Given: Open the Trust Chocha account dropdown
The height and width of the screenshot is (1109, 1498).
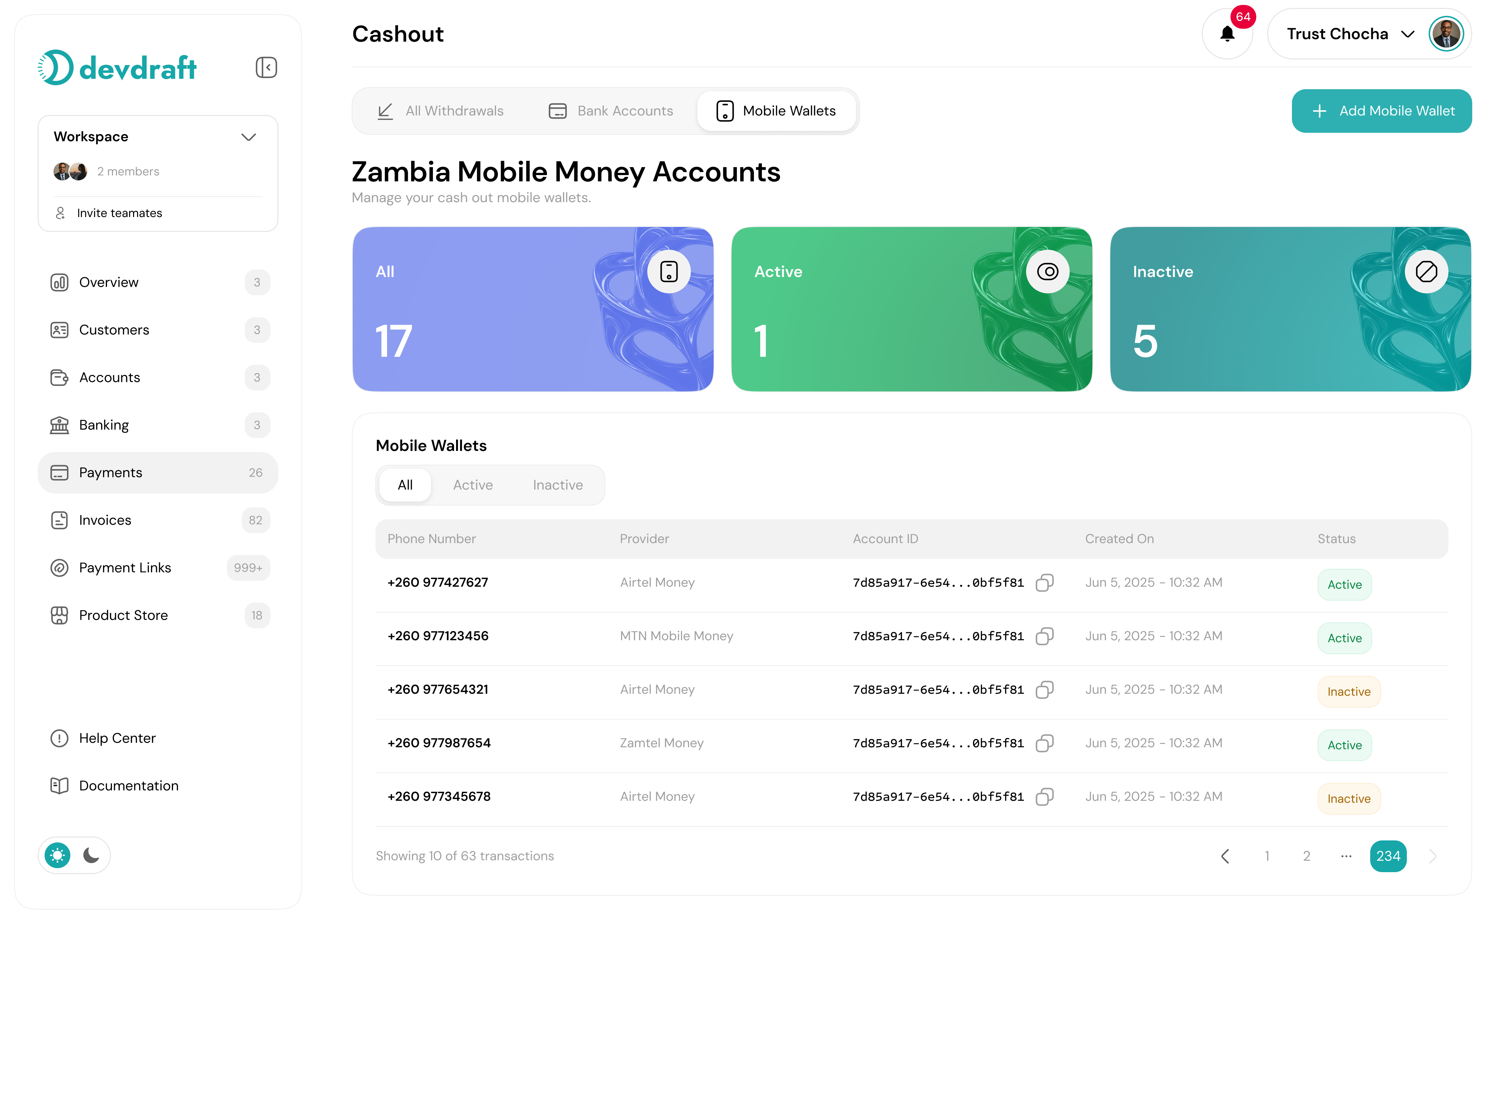Looking at the screenshot, I should [x=1408, y=34].
